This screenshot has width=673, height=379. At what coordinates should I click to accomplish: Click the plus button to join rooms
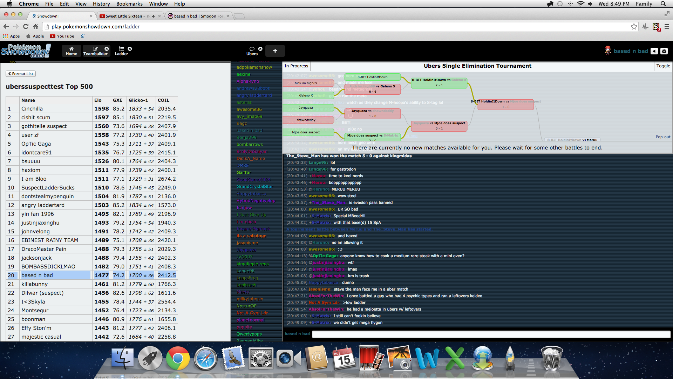point(275,51)
